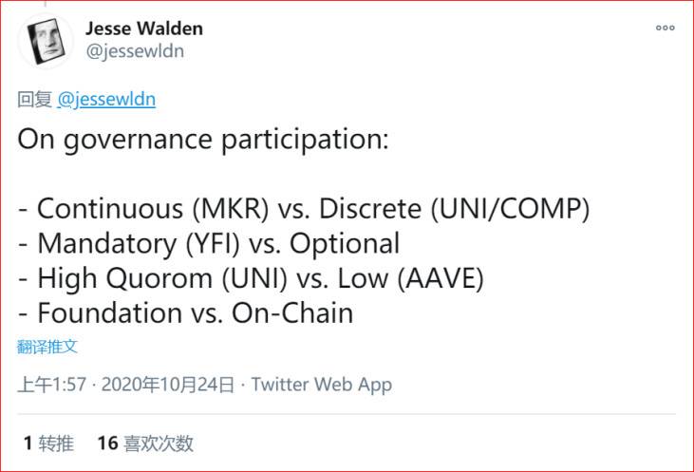
Task: Open the three-dot more options menu
Action: point(666,28)
